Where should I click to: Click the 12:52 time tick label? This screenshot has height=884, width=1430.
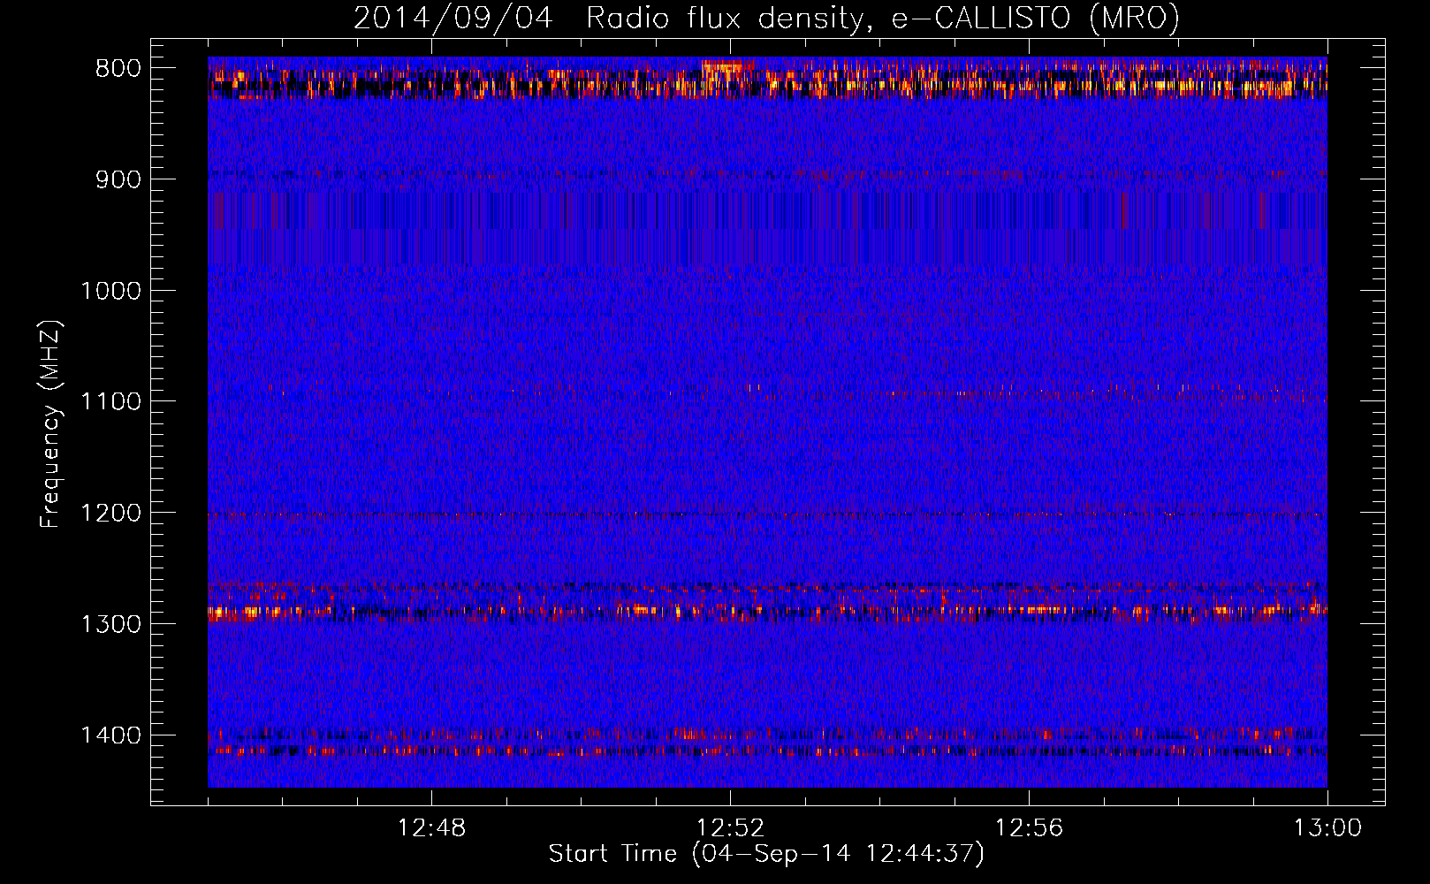coord(730,828)
